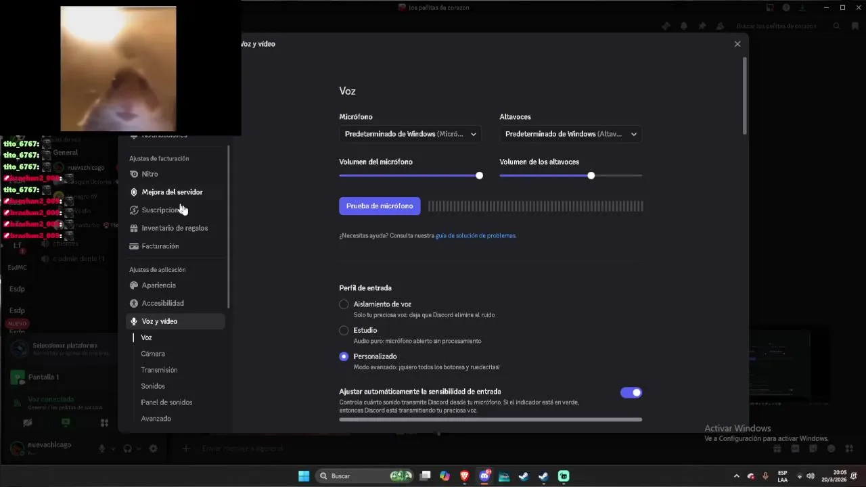Open the first Steam taskbar icon
This screenshot has height=487, width=866.
click(524, 476)
